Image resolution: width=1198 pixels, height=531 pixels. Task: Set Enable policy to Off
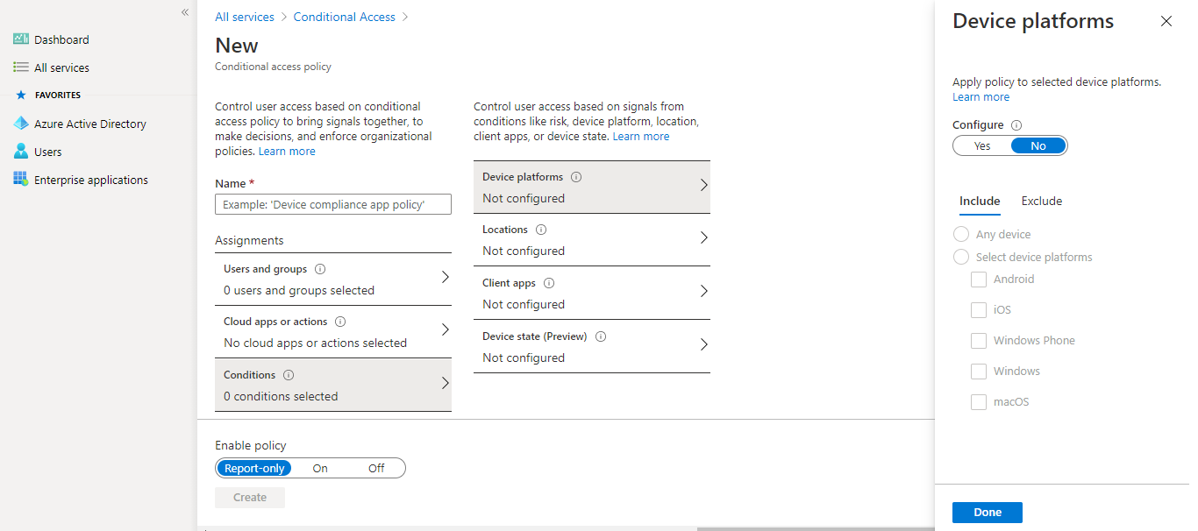376,468
